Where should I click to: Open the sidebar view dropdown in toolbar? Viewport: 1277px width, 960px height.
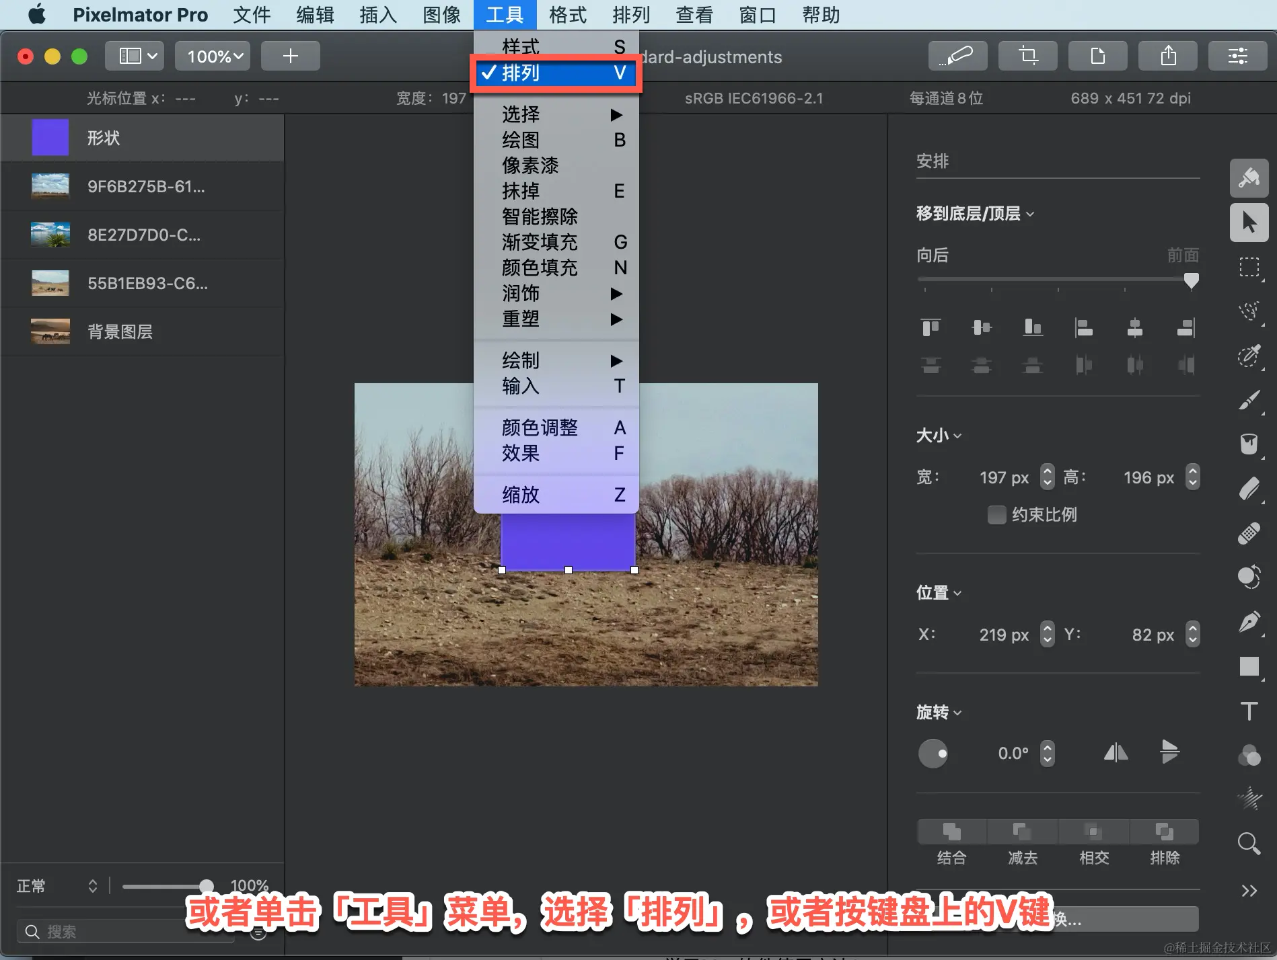click(x=135, y=56)
